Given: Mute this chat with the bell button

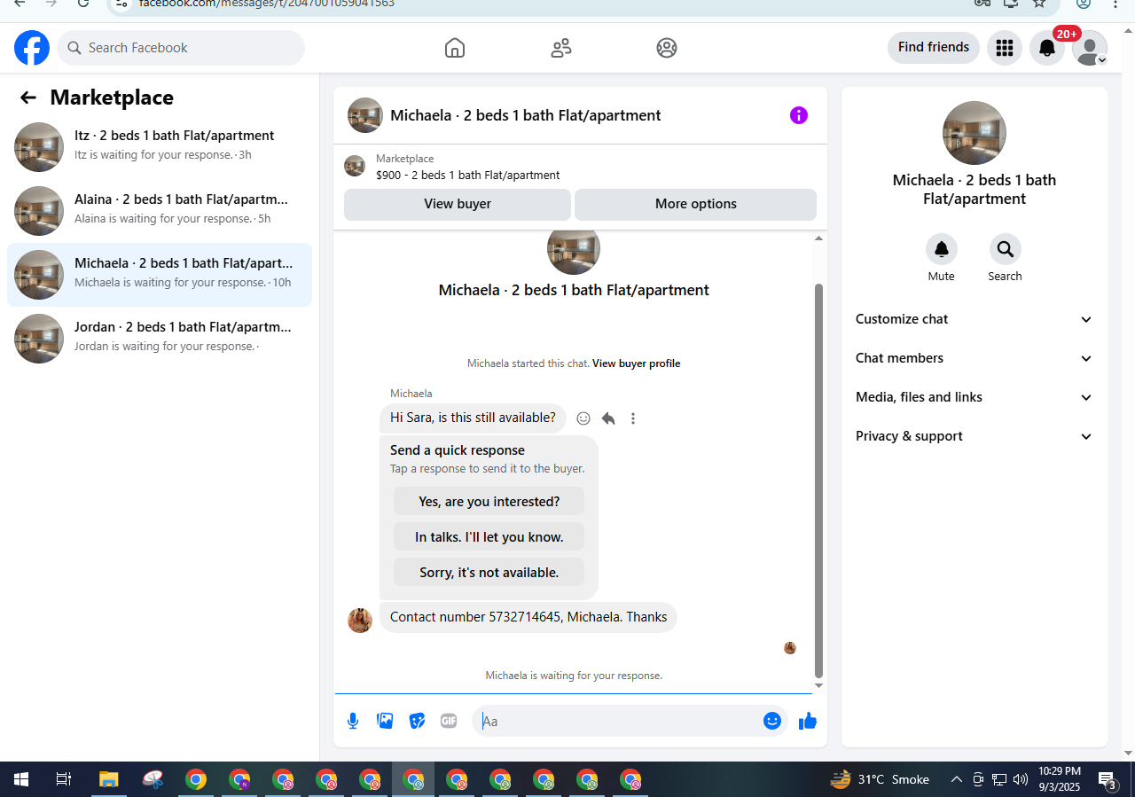Looking at the screenshot, I should (942, 249).
